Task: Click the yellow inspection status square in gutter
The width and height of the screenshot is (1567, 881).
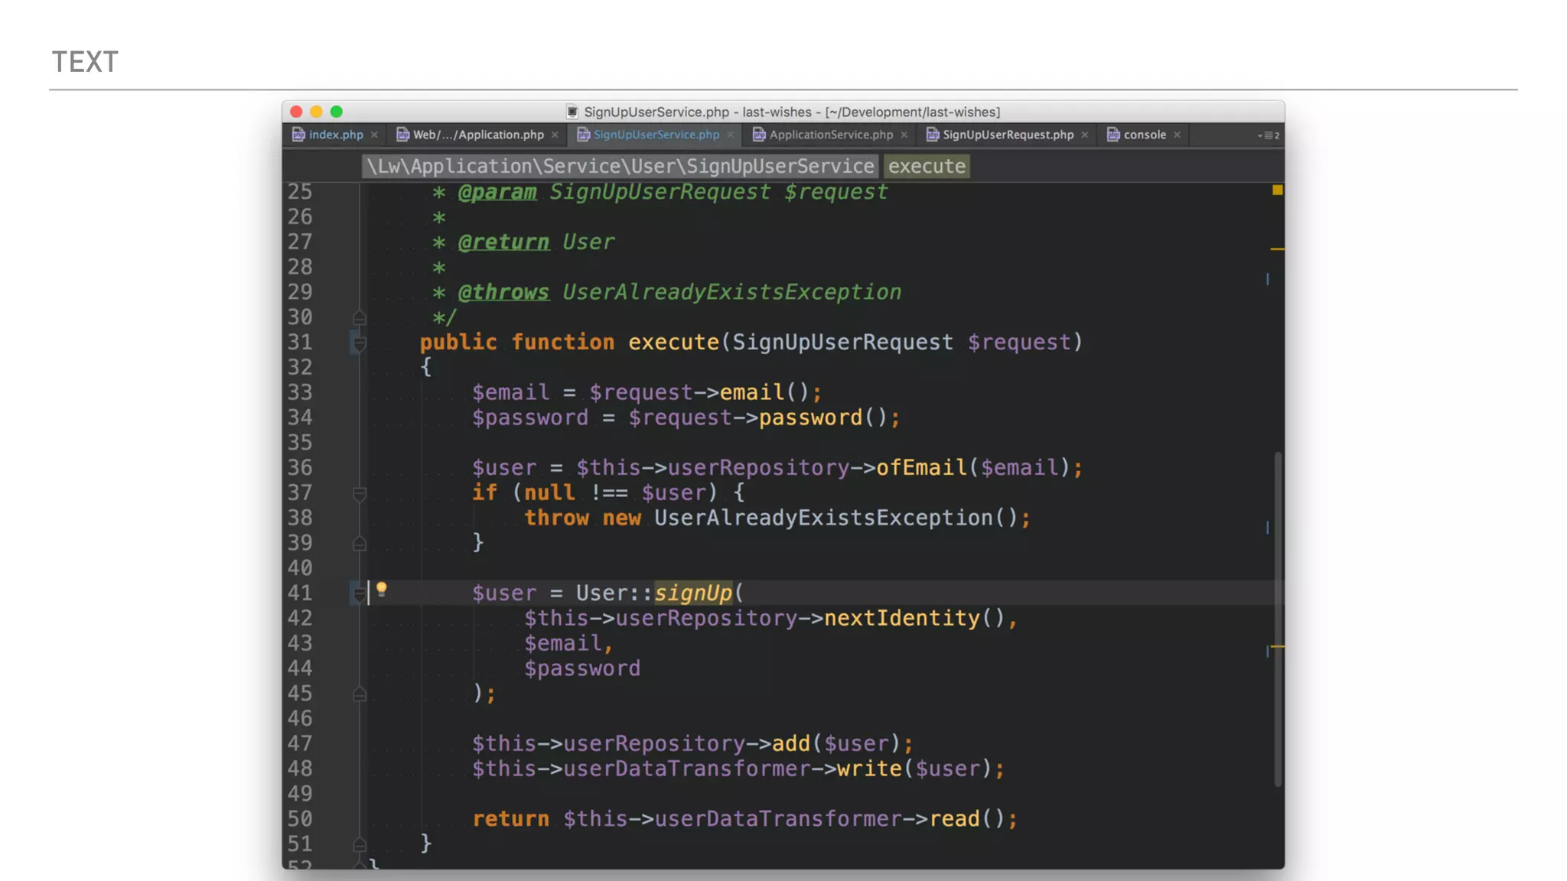Action: [x=1277, y=190]
